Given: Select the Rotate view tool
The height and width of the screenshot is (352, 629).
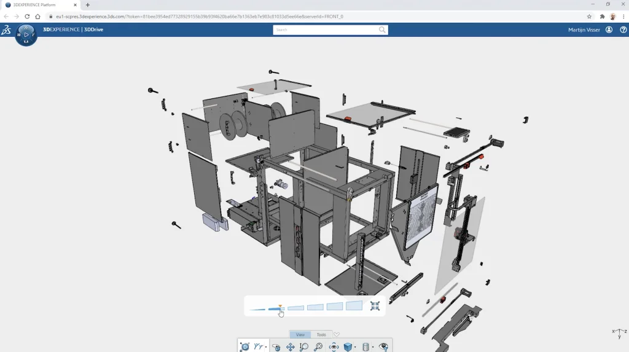Looking at the screenshot, I should click(276, 347).
